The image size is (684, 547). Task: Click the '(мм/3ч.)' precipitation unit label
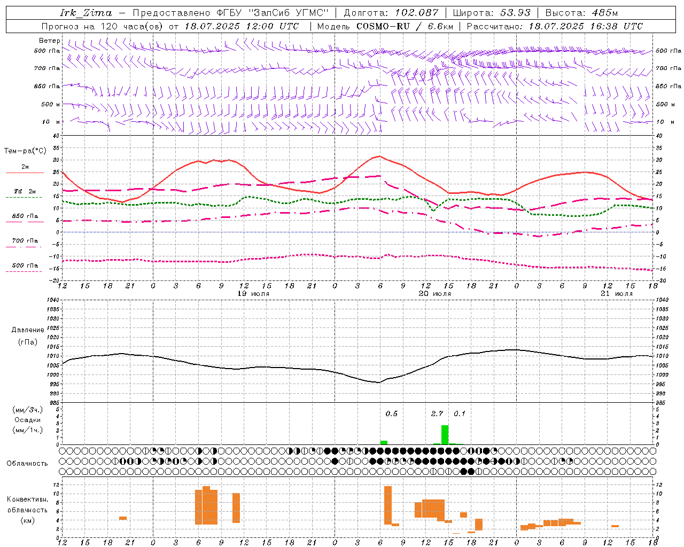28,410
